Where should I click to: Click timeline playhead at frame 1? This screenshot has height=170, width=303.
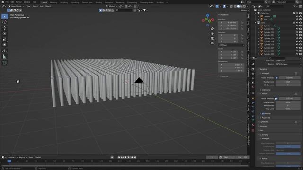pos(9,161)
